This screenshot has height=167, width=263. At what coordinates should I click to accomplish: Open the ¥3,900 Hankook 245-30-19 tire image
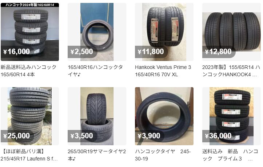164,116
